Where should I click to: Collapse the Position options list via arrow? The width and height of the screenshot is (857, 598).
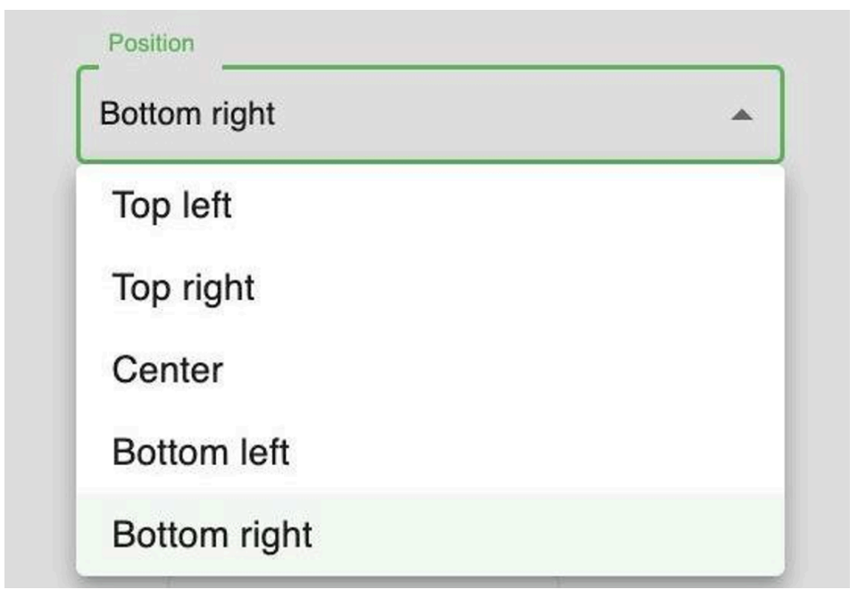tap(743, 115)
